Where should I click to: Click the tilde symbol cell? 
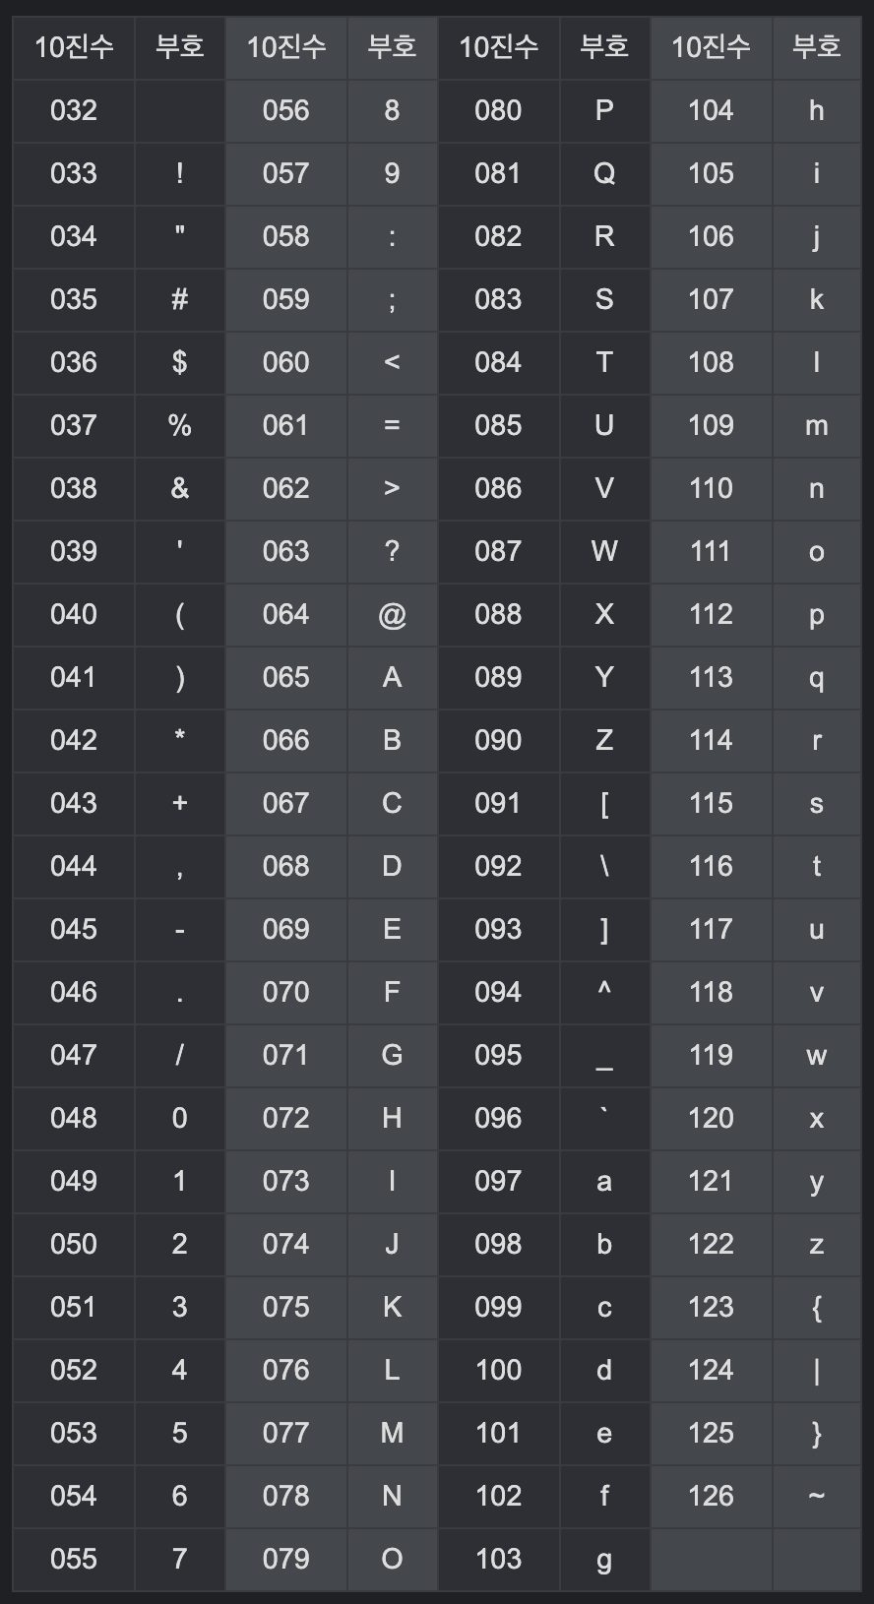816,1496
